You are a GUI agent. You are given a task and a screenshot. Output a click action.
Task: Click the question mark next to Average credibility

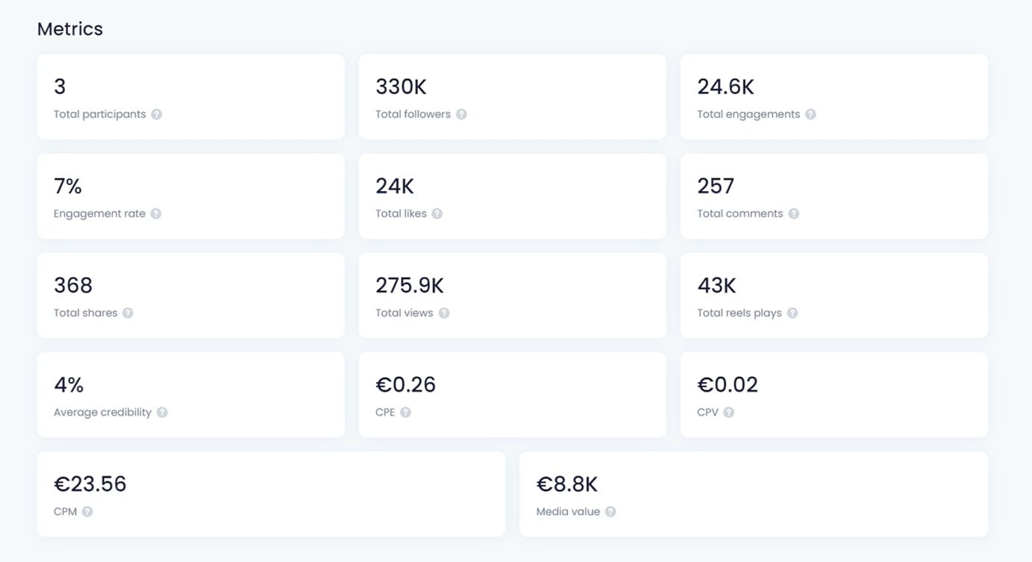(x=162, y=412)
